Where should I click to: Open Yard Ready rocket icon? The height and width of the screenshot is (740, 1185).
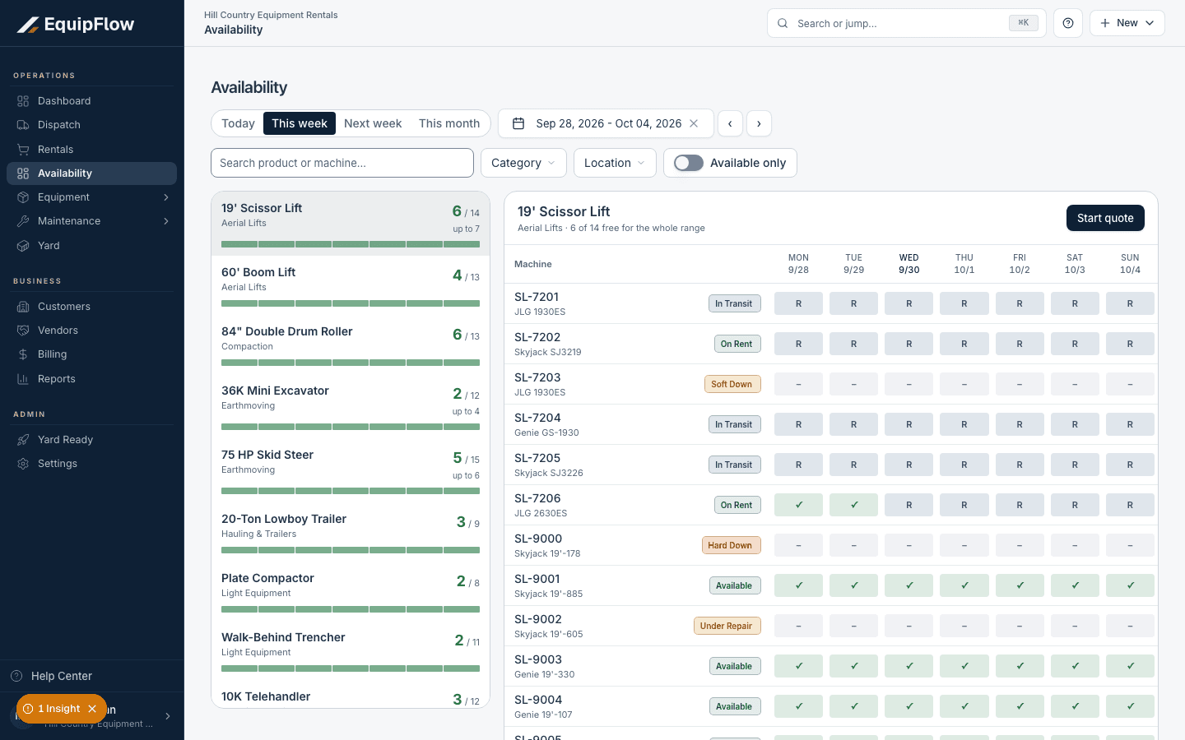pyautogui.click(x=23, y=440)
